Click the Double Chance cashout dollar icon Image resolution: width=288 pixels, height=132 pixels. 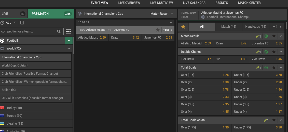point(266,52)
